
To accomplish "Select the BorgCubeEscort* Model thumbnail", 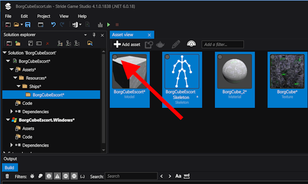I will click(x=130, y=71).
